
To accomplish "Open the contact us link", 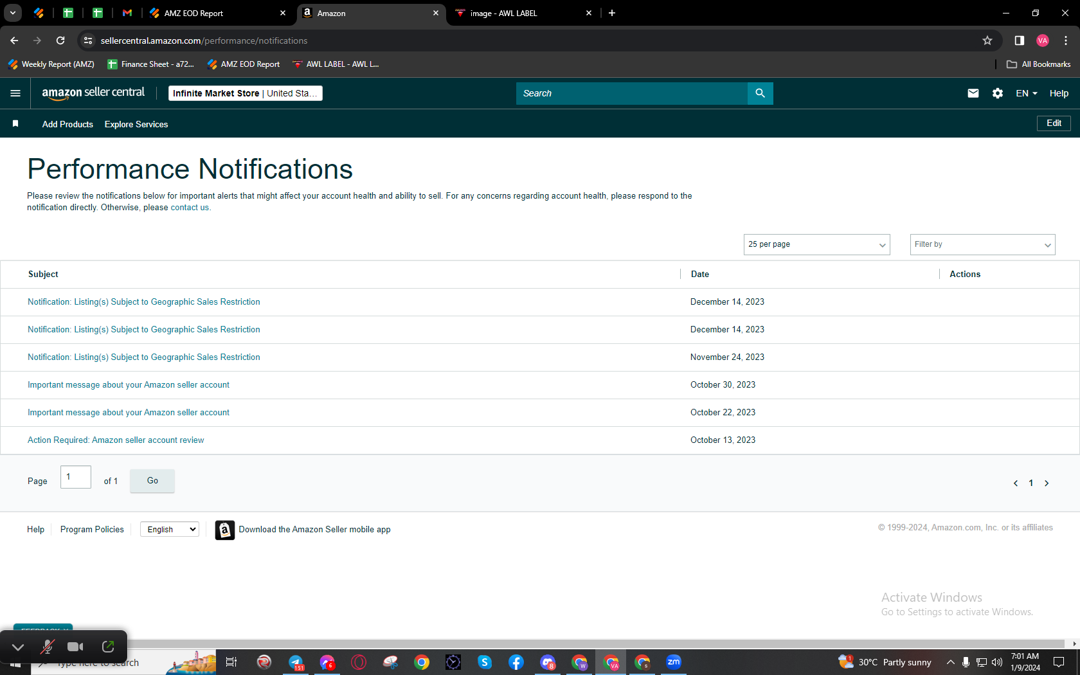I will (190, 208).
